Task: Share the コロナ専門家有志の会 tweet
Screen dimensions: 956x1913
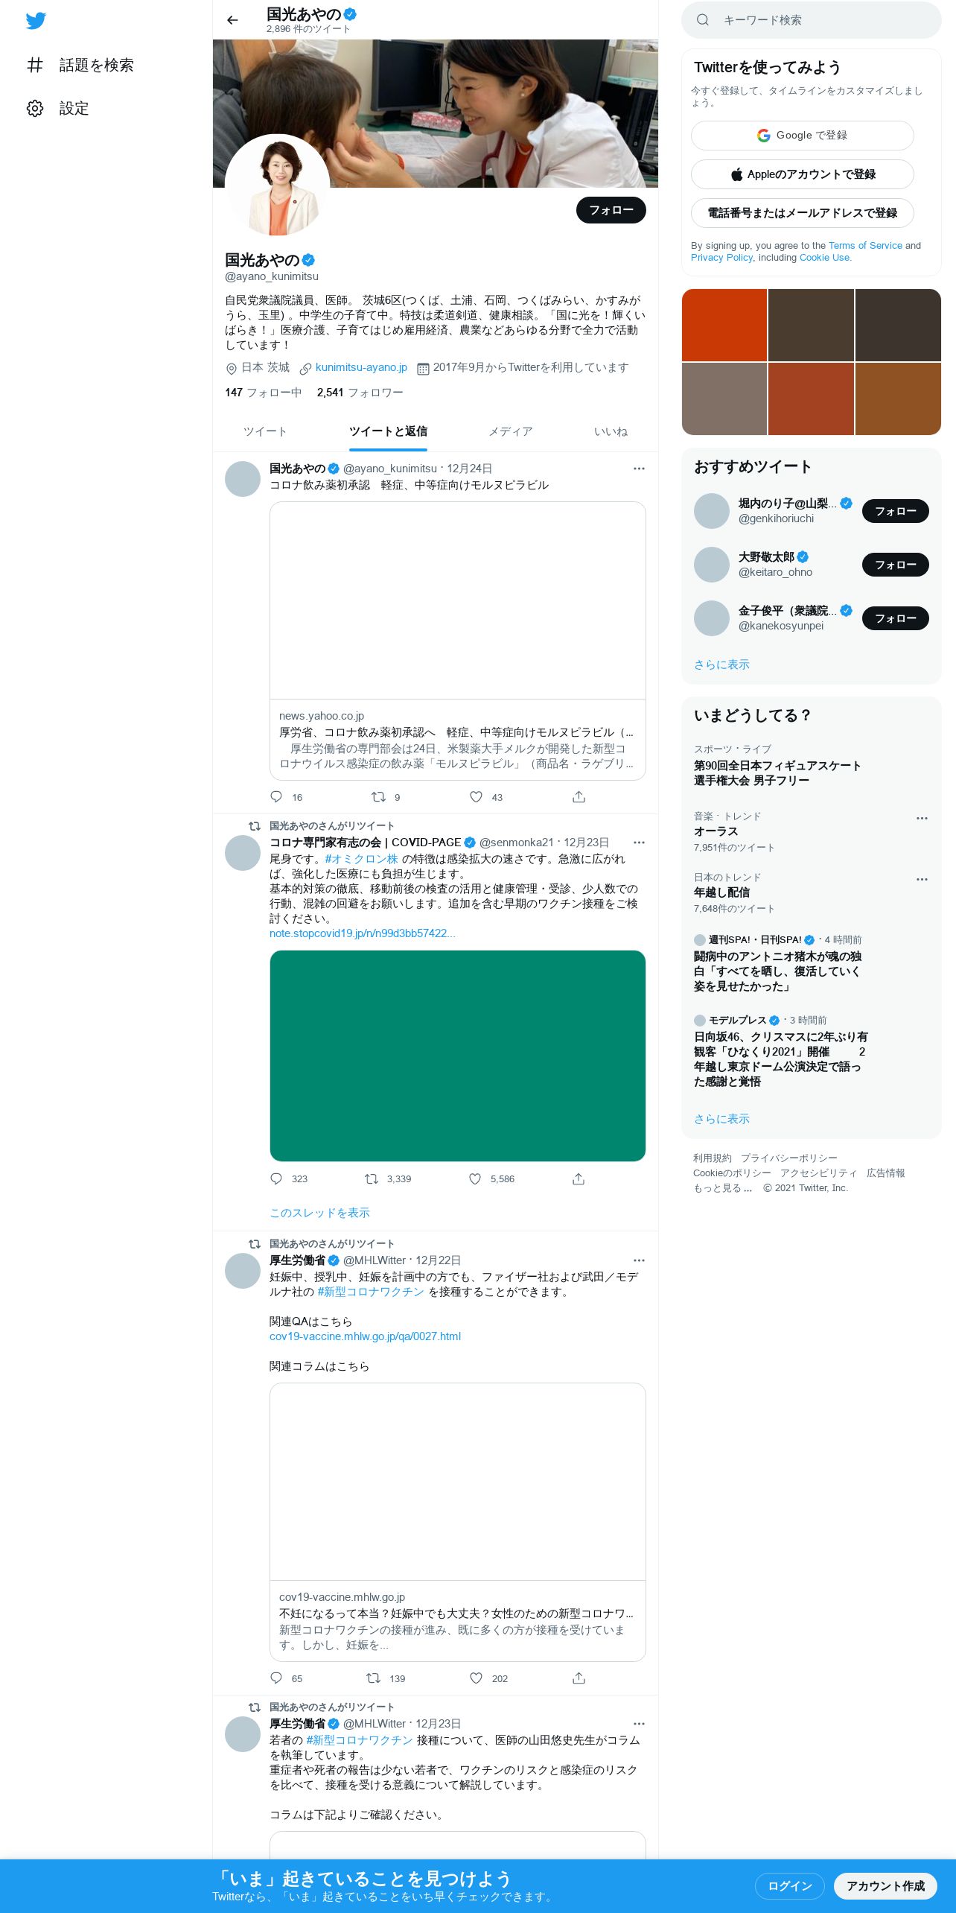Action: pyautogui.click(x=579, y=1178)
